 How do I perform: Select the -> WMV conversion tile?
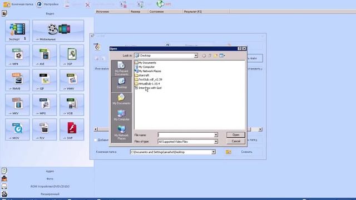(x=72, y=80)
